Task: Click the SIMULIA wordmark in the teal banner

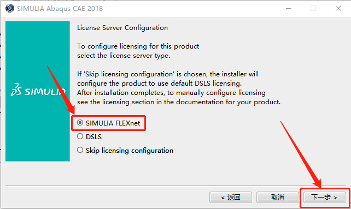Action: point(44,92)
